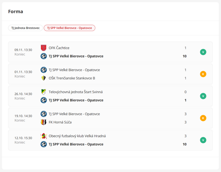Viewport: 221px width, 172px height.
Task: Click the OŠK Trenčianske Stankovce B crest
Action: click(x=44, y=78)
